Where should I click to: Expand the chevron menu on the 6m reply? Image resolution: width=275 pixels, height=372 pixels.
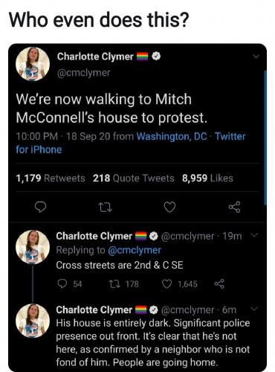pyautogui.click(x=255, y=309)
